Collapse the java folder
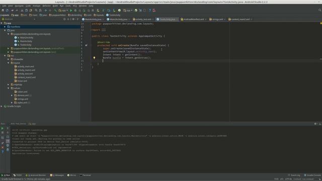The width and height of the screenshot is (322, 181). tap(5, 30)
